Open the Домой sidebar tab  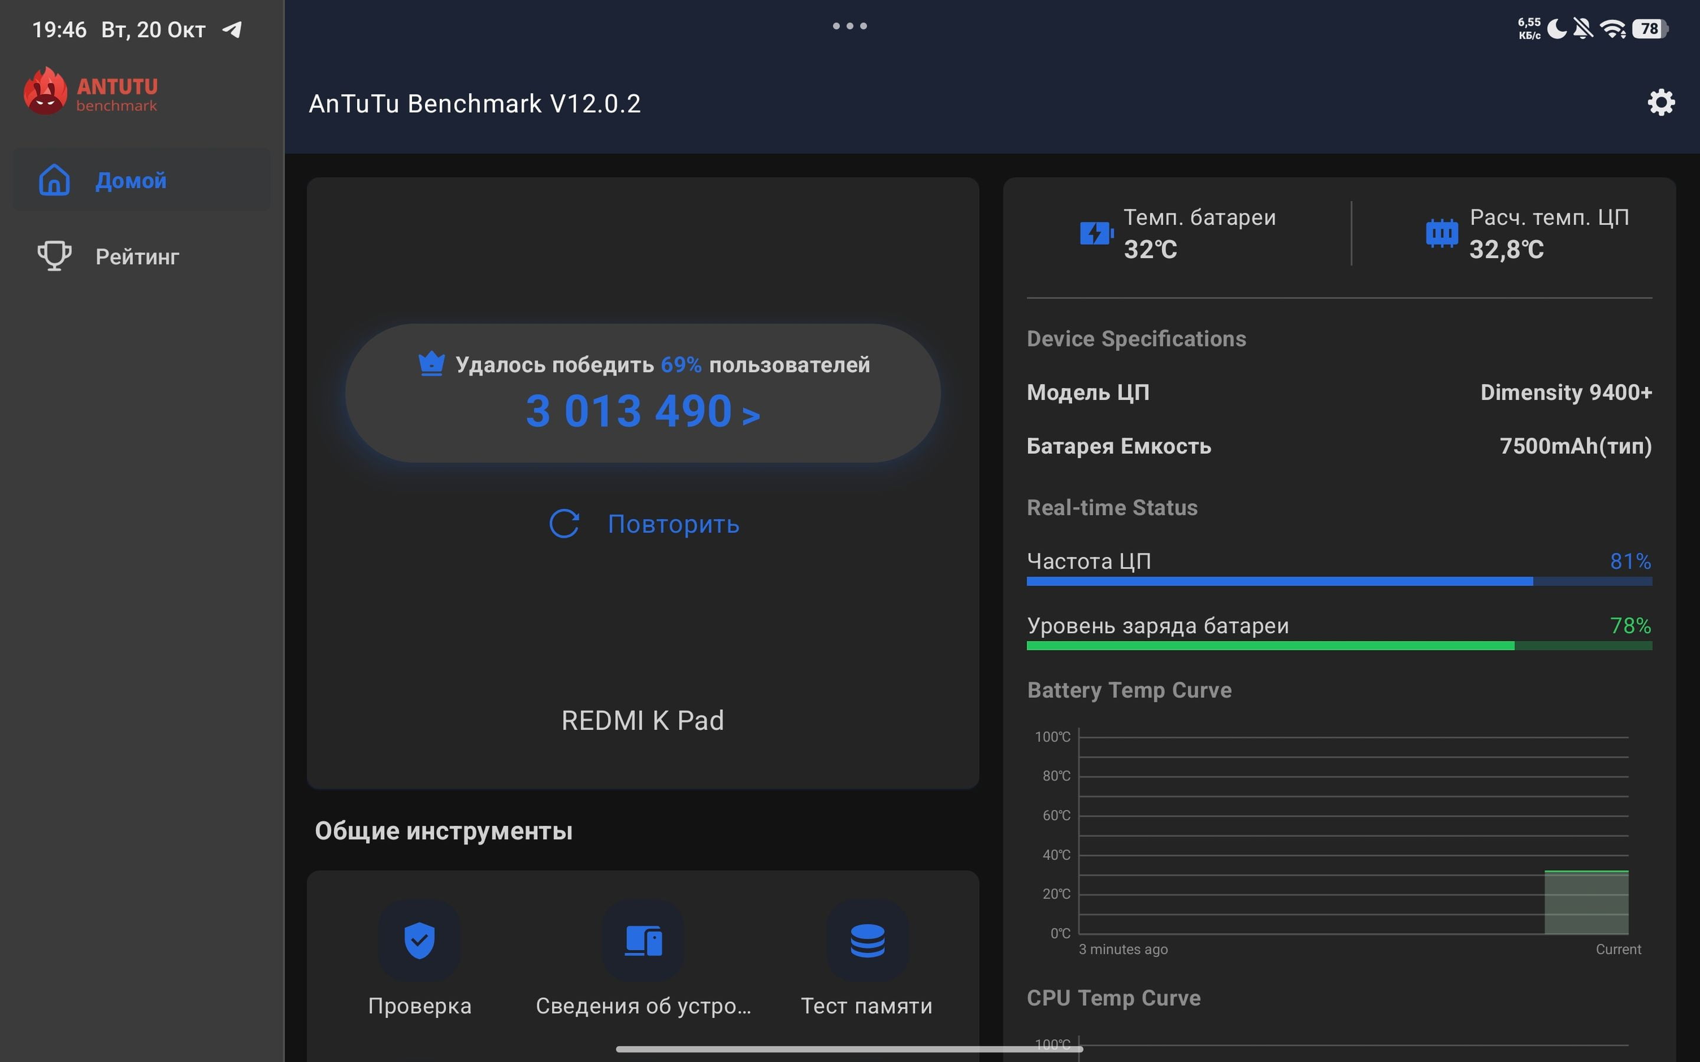141,180
